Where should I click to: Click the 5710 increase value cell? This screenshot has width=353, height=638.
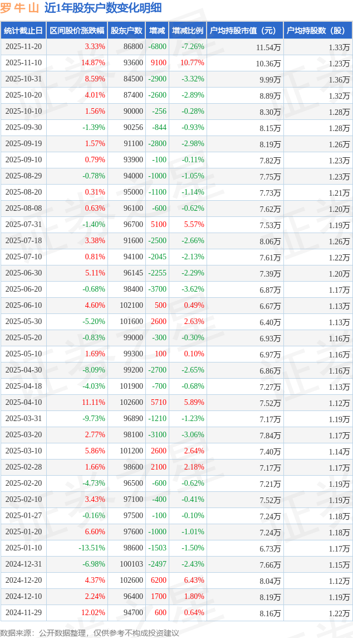click(x=158, y=403)
